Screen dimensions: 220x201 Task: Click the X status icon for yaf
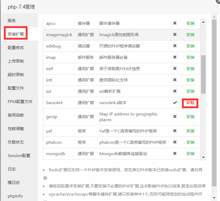175,131
